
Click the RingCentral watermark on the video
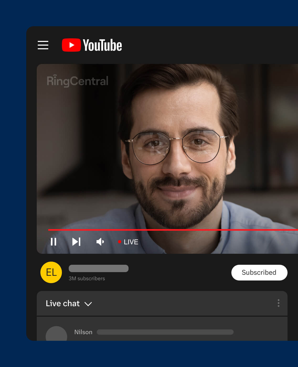coord(77,81)
